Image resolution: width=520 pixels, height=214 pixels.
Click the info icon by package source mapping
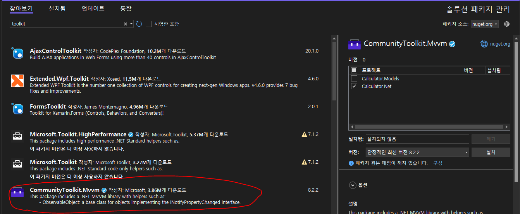(x=351, y=163)
